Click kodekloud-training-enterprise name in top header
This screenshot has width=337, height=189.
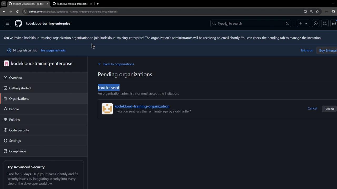tap(48, 23)
